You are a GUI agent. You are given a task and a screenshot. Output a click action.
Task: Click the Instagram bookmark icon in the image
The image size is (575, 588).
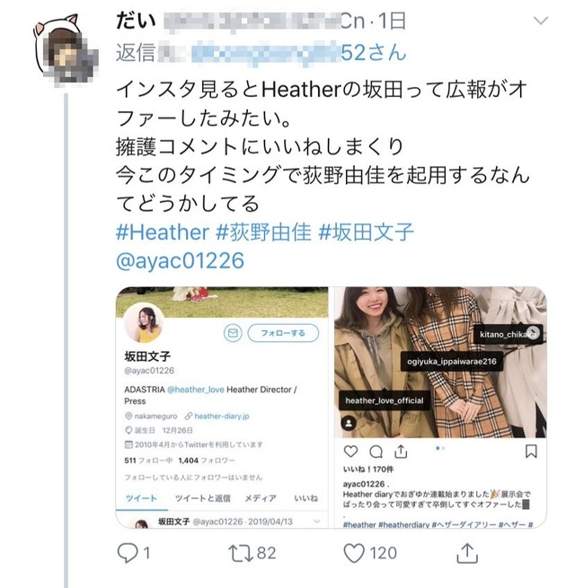pos(531,452)
